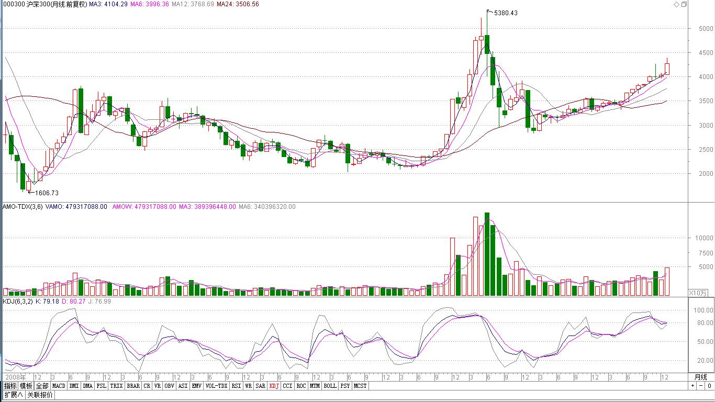Image resolution: width=715 pixels, height=402 pixels.
Task: Click the plus zoom-in button
Action: coord(692,386)
